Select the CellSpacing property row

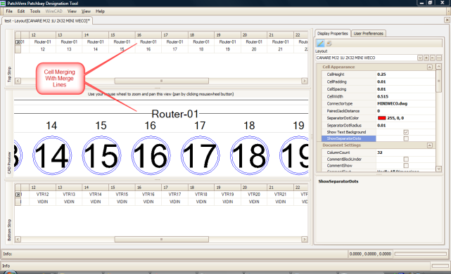coord(379,89)
